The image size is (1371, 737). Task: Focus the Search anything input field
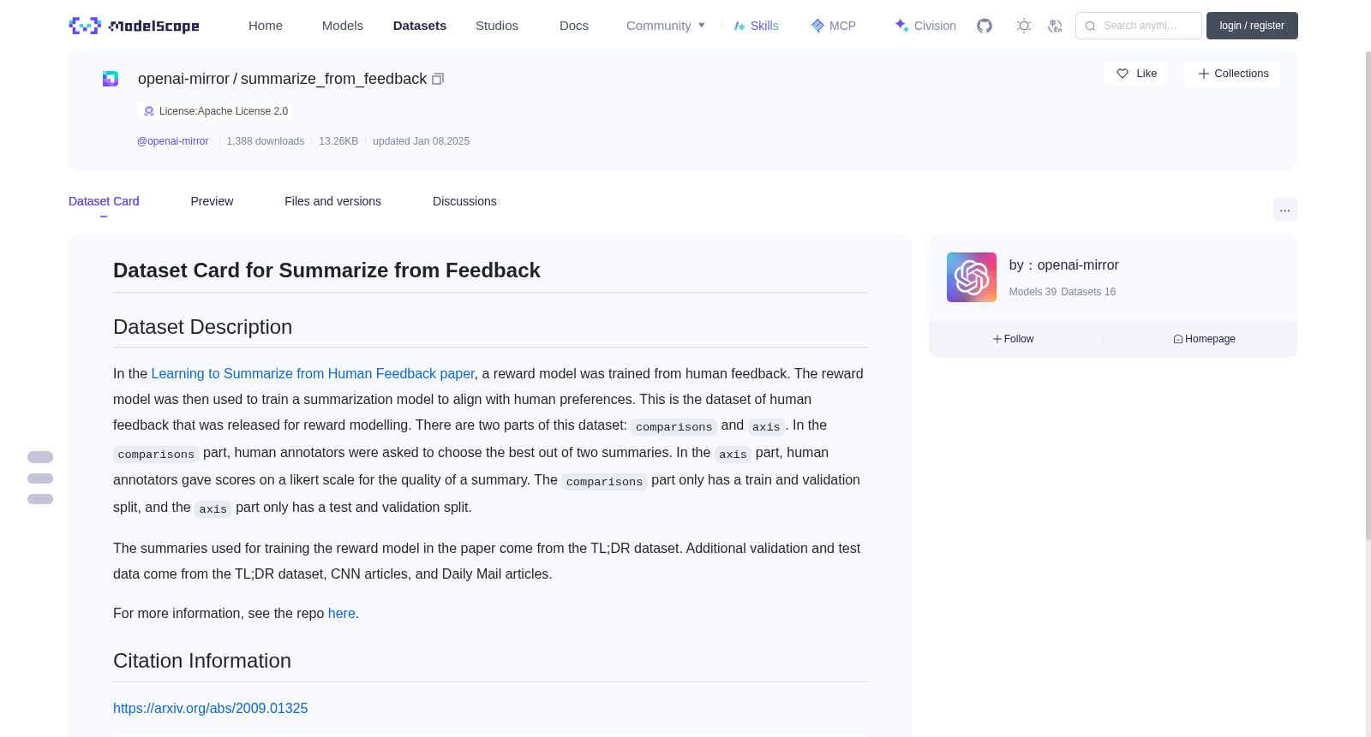coord(1139,26)
